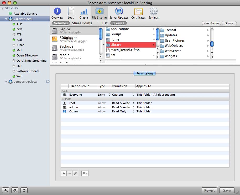Screen dimensions: 240x195
Task: Click the add permission plus button
Action: point(64,173)
